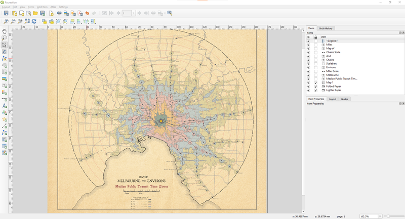Add pages to the layout

(51, 13)
